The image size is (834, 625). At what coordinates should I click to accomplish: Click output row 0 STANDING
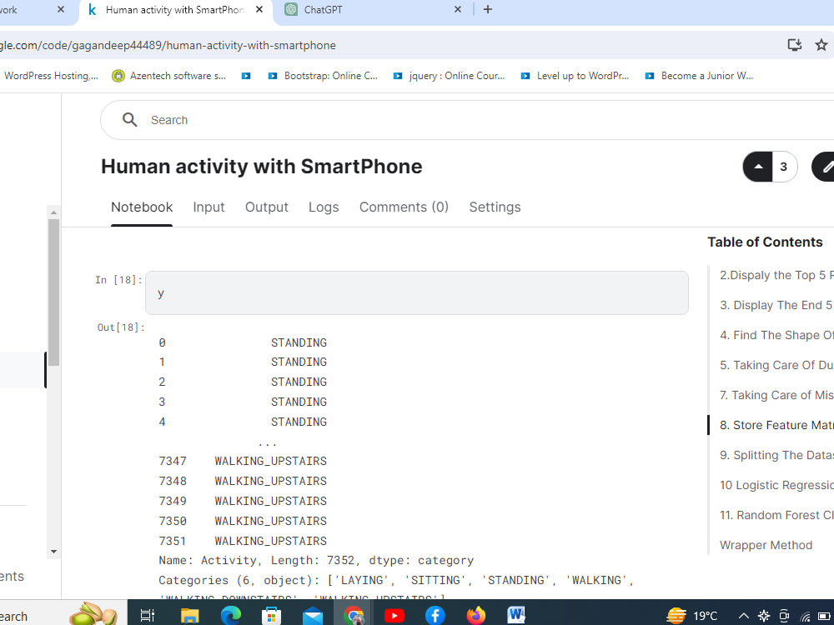click(243, 342)
